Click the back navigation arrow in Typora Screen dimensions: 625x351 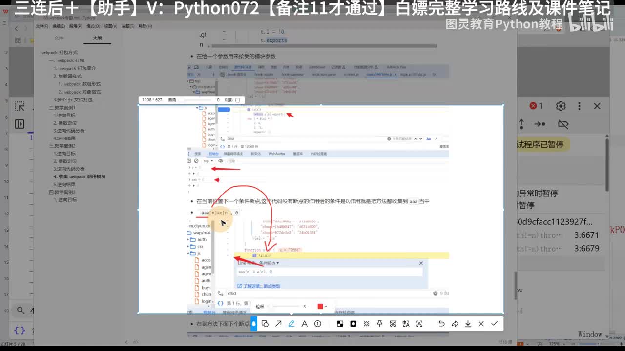(x=17, y=29)
